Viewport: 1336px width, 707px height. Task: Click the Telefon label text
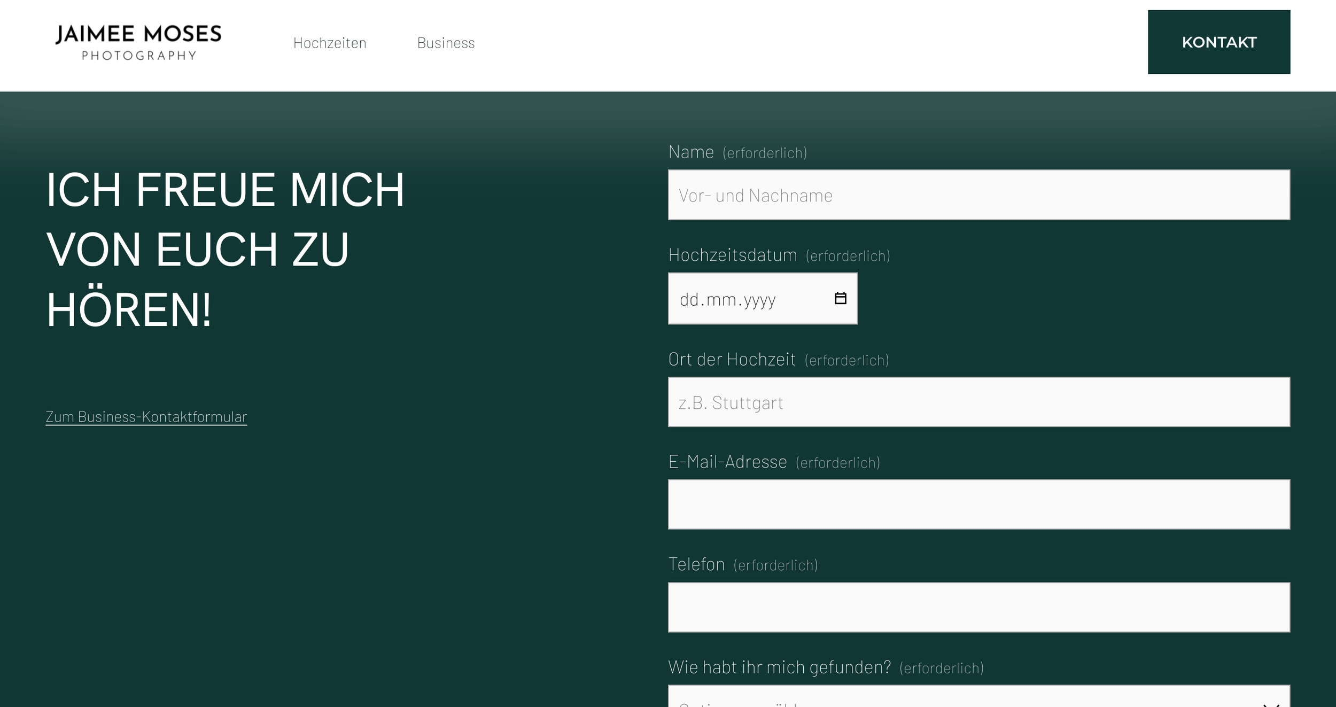pyautogui.click(x=696, y=565)
